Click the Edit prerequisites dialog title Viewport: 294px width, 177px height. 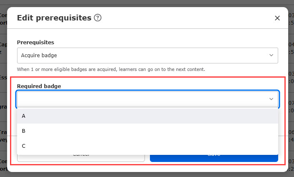(54, 18)
